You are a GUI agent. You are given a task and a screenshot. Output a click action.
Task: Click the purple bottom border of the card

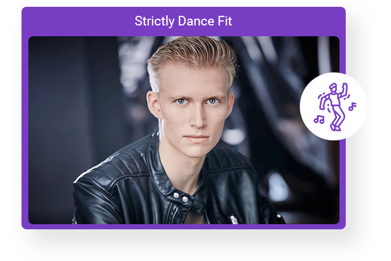pyautogui.click(x=183, y=226)
